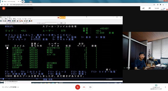Bookmark this page with the star icon
The image size is (168, 91).
(154, 4)
